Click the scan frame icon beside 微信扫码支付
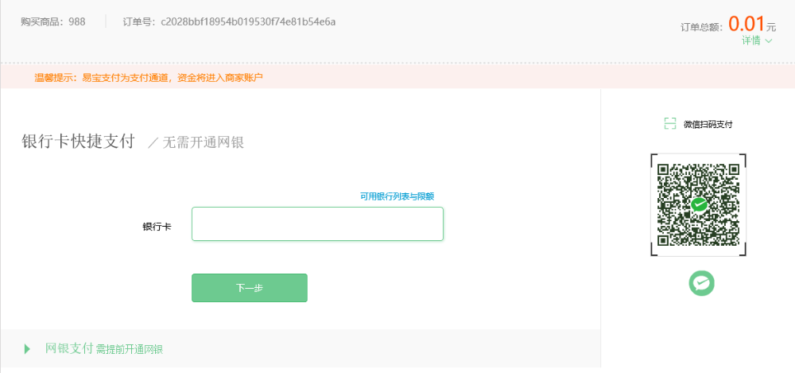The width and height of the screenshot is (795, 373). coord(669,124)
